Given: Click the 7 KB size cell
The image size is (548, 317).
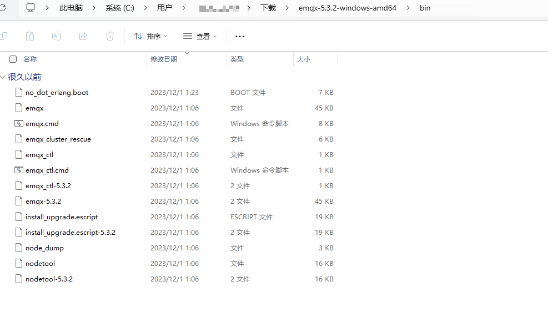Looking at the screenshot, I should coord(326,93).
